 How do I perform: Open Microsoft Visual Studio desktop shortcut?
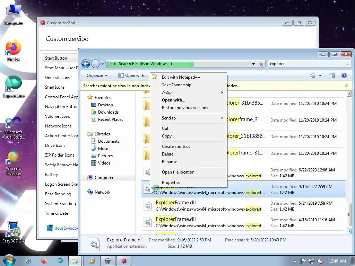[x=14, y=128]
